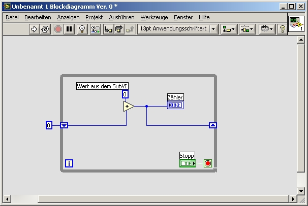Open the Distribute Objects dropdown

247,29
